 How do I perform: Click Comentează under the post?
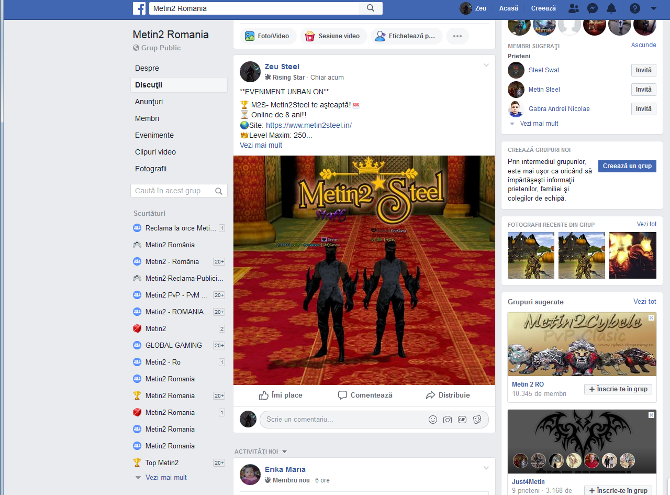365,395
